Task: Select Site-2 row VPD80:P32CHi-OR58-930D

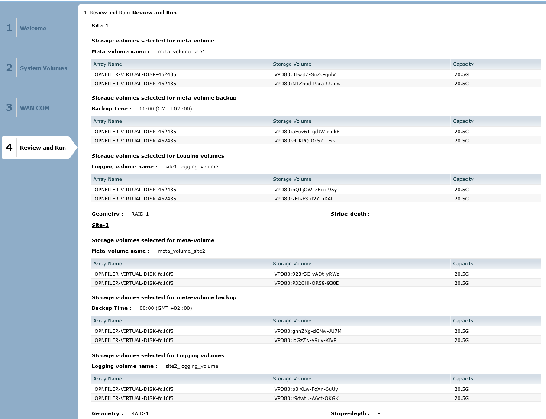Action: [307, 283]
